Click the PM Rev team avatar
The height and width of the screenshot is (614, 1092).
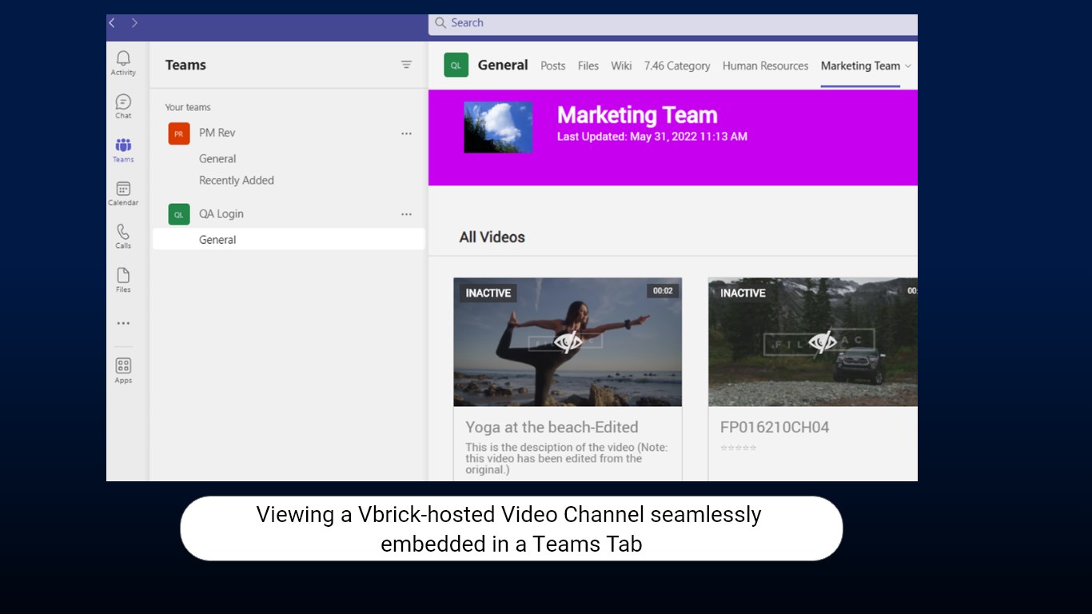point(179,134)
